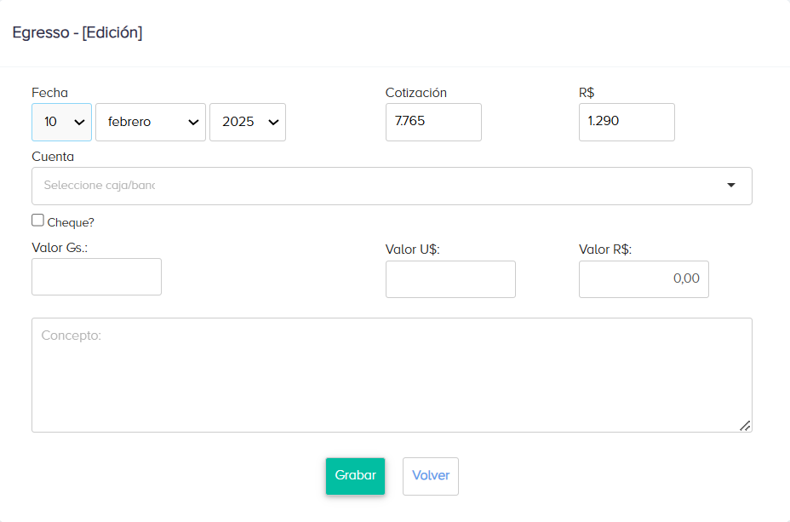
Task: Click the 'Fecha' field label
Action: click(x=49, y=93)
